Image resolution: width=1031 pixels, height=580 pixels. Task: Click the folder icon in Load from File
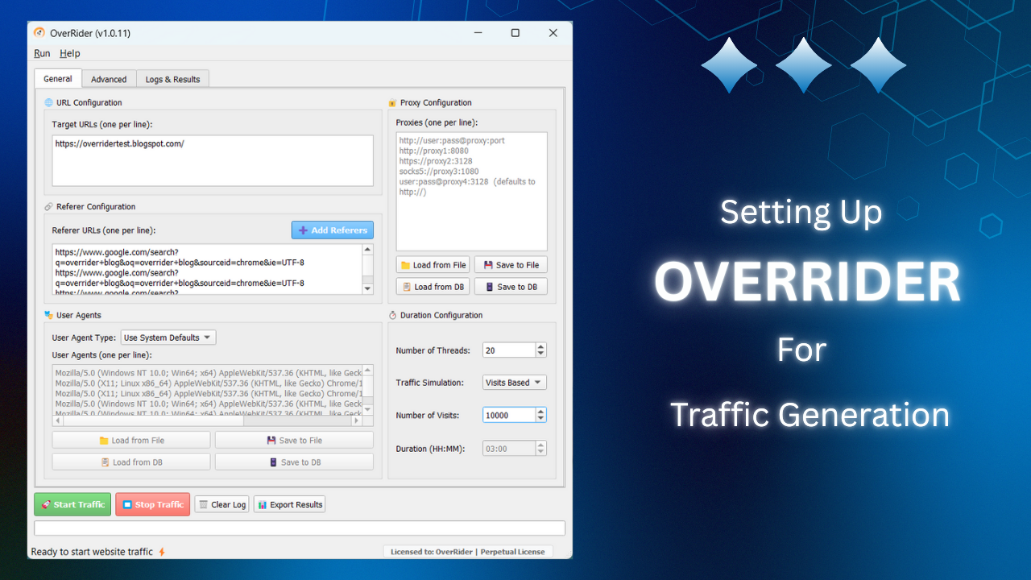tap(407, 264)
